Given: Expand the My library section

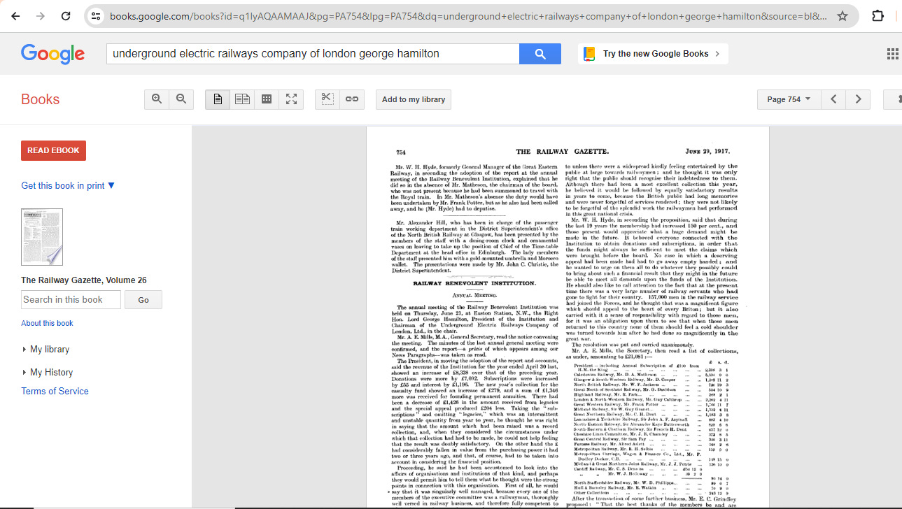Looking at the screenshot, I should pyautogui.click(x=45, y=349).
